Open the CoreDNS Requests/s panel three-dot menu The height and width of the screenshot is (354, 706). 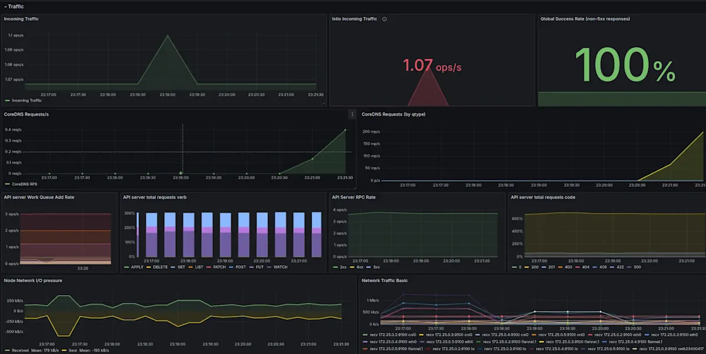[352, 114]
